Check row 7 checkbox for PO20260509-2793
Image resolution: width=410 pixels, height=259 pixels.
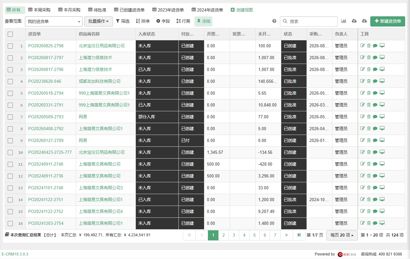coord(10,117)
